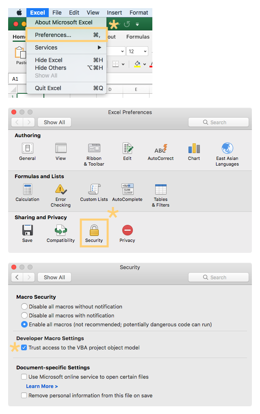Click the Borders icon in Excel toolbar

[x=116, y=64]
